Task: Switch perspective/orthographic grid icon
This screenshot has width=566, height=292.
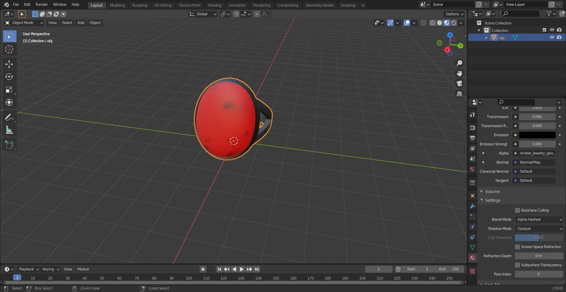Action: point(459,94)
